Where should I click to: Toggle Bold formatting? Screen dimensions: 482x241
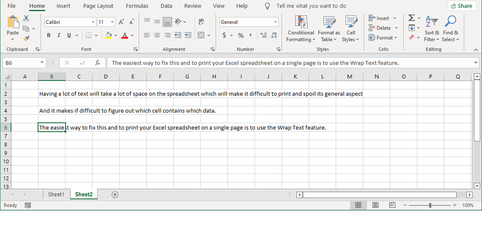[49, 35]
